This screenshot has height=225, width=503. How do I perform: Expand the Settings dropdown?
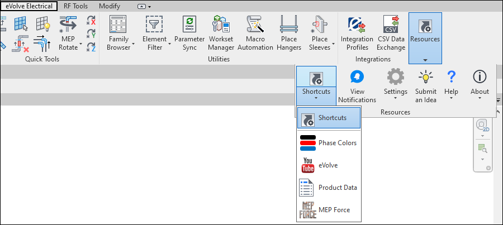coord(396,99)
